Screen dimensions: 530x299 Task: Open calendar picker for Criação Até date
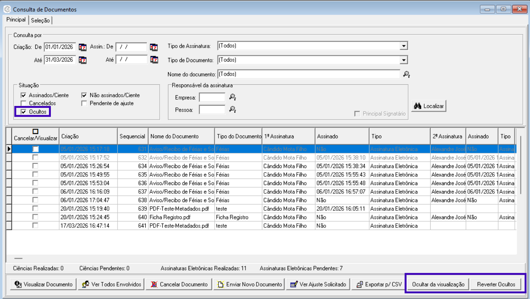tap(83, 60)
